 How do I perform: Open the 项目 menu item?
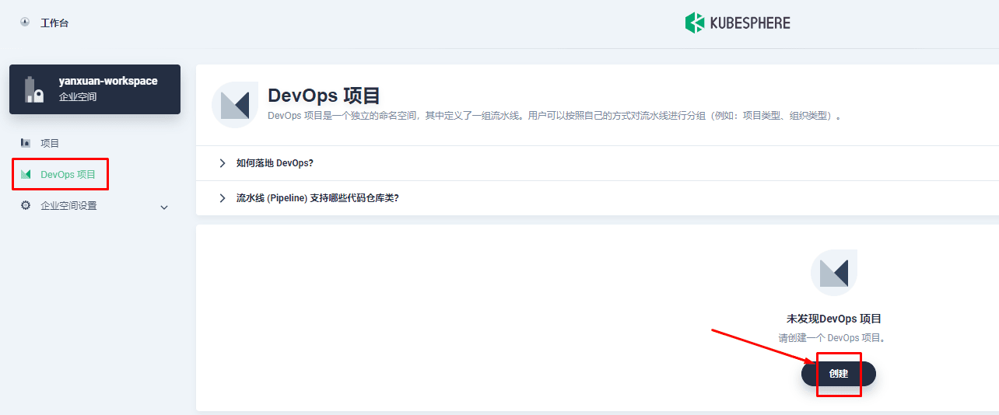pos(50,143)
